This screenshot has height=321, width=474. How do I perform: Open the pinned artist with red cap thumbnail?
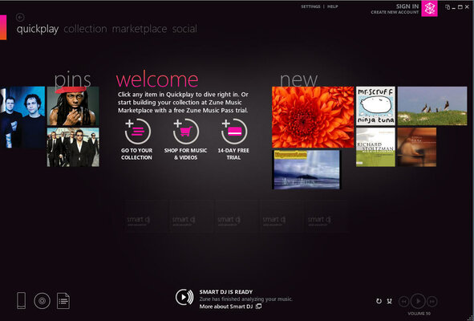pos(73,106)
